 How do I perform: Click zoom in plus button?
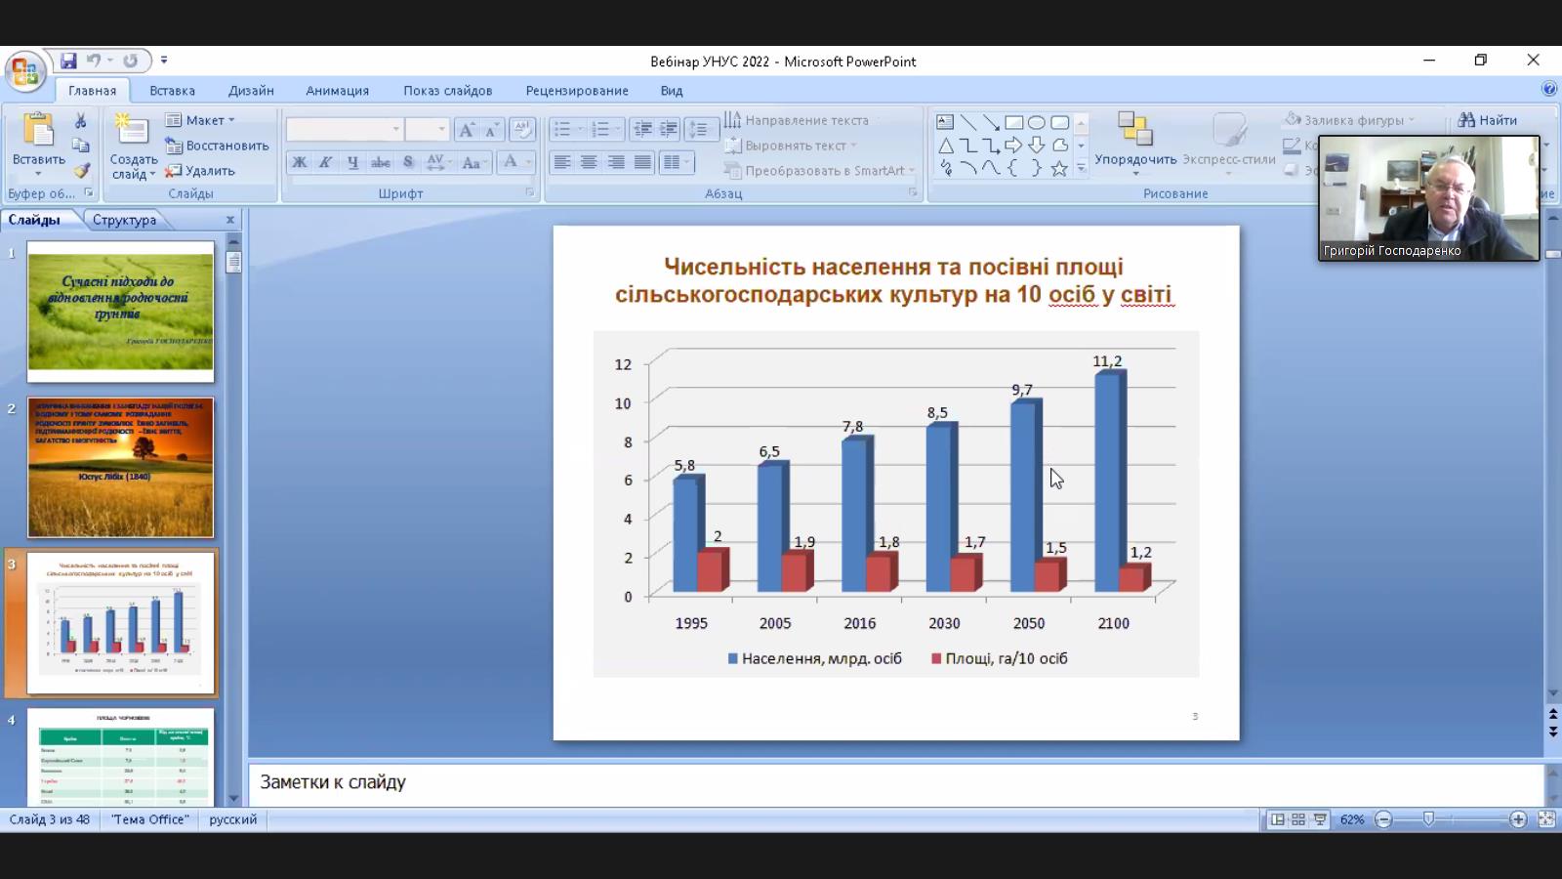1518,819
